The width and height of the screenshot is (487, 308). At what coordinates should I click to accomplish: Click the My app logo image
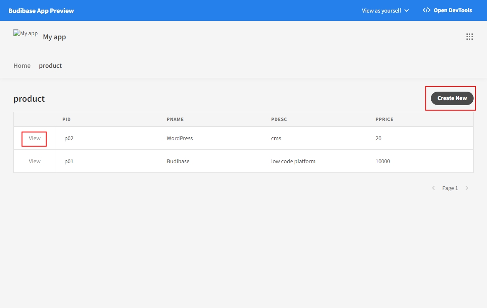point(26,33)
